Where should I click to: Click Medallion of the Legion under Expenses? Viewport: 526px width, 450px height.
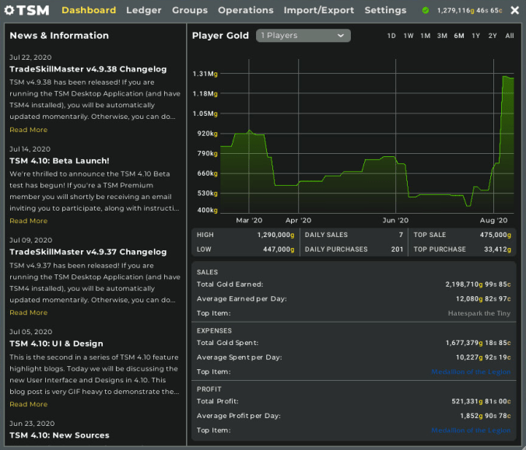point(471,372)
